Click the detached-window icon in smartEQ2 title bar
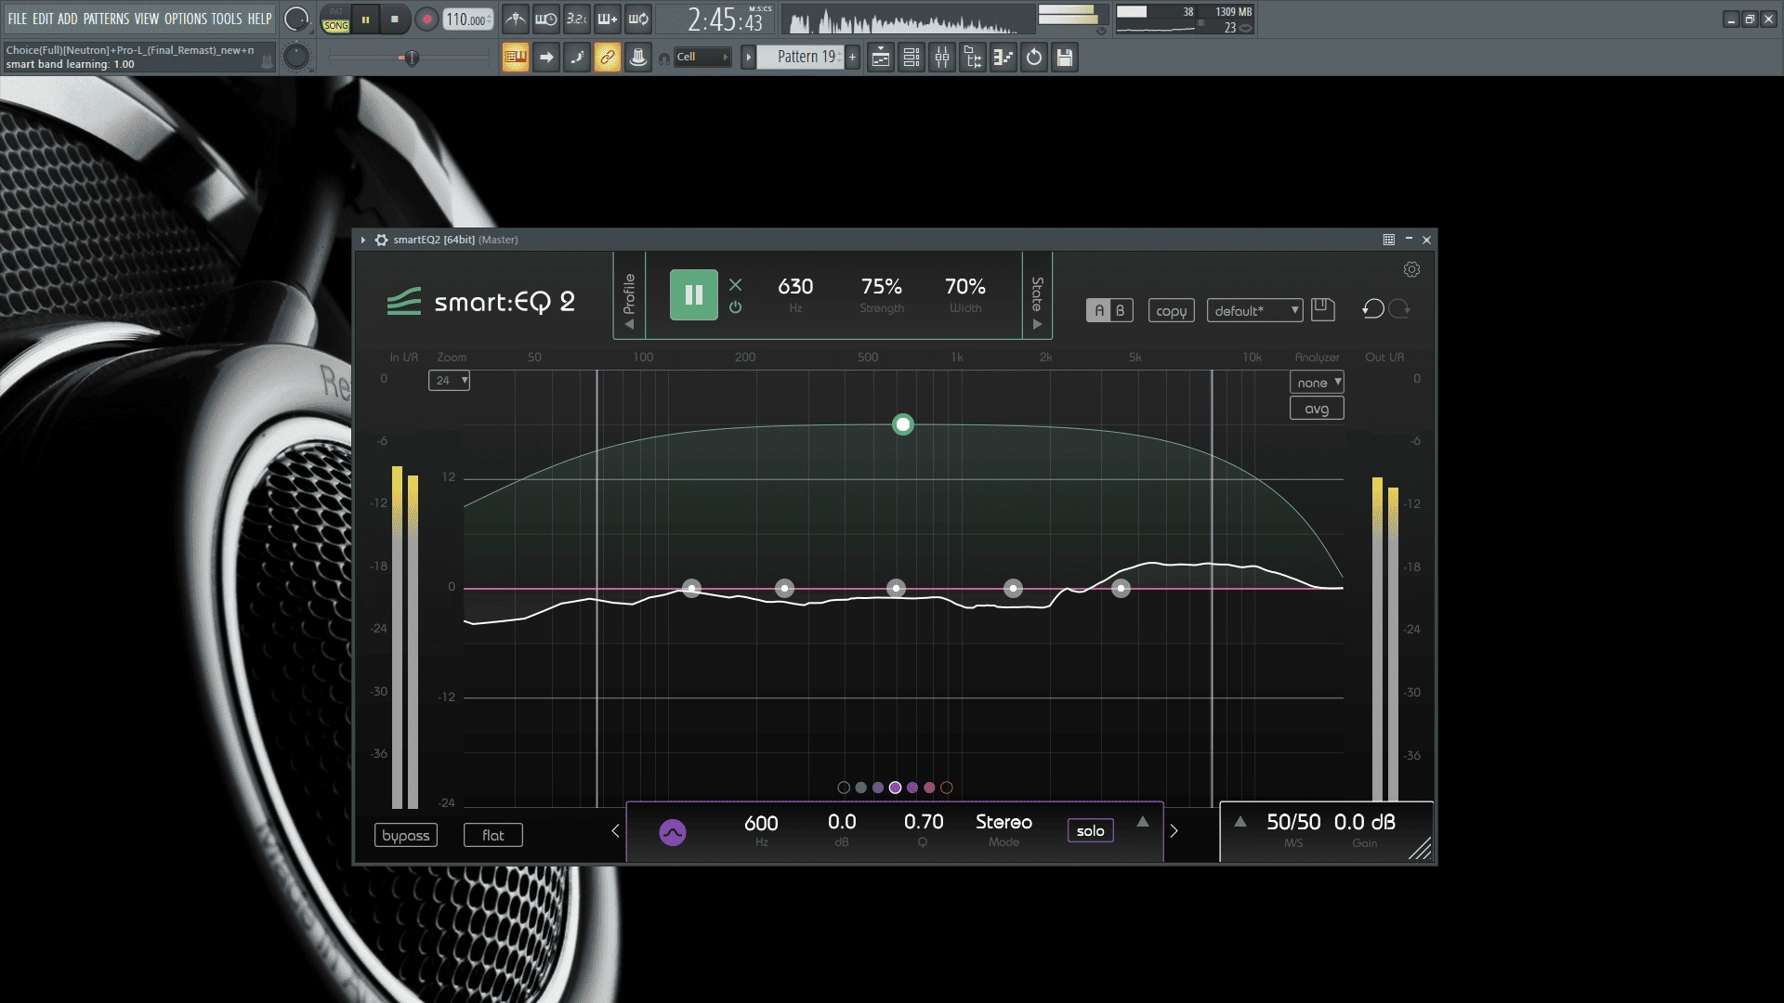The height and width of the screenshot is (1003, 1784). (x=1389, y=240)
